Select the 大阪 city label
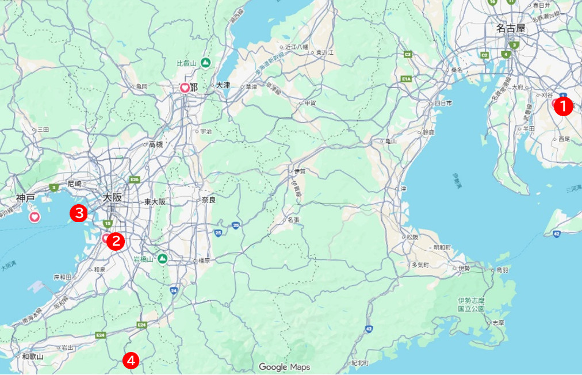582x375 pixels. [x=113, y=197]
